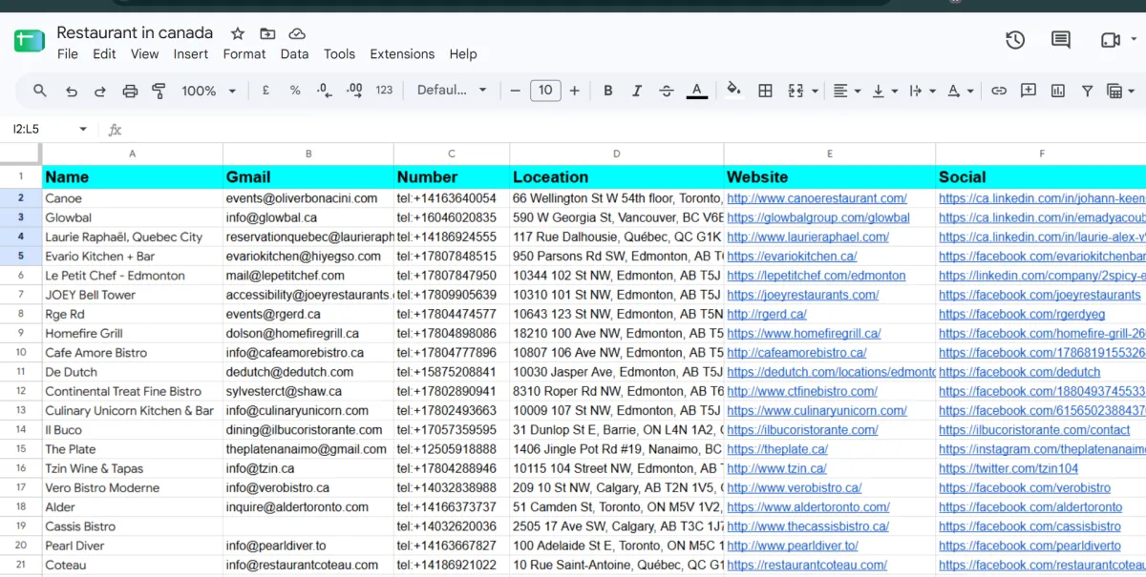Open text wrapping dropdown
Viewport: 1146px width, 577px height.
point(922,91)
